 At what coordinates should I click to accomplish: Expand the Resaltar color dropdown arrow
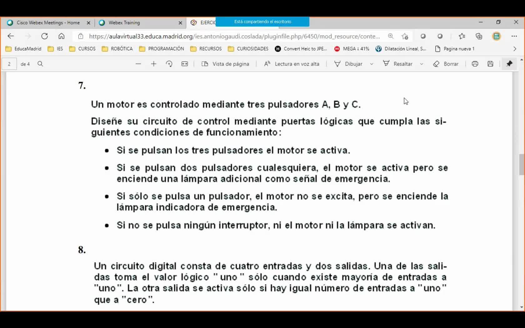[422, 64]
